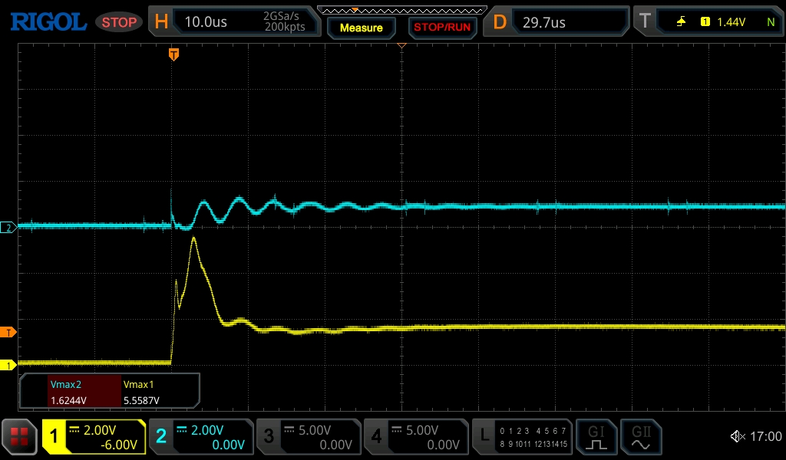The width and height of the screenshot is (786, 460).
Task: Select the Vmax1 measurement result
Action: (158, 392)
